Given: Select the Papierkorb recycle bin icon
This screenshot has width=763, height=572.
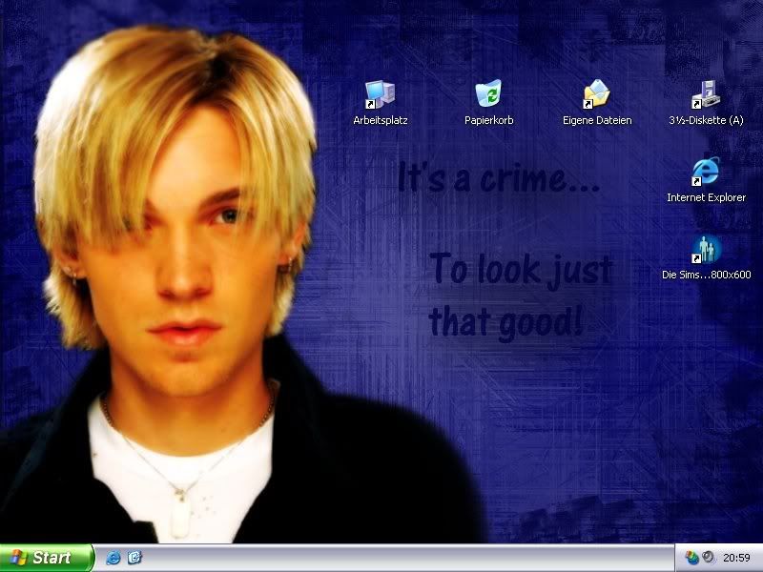Looking at the screenshot, I should (488, 93).
